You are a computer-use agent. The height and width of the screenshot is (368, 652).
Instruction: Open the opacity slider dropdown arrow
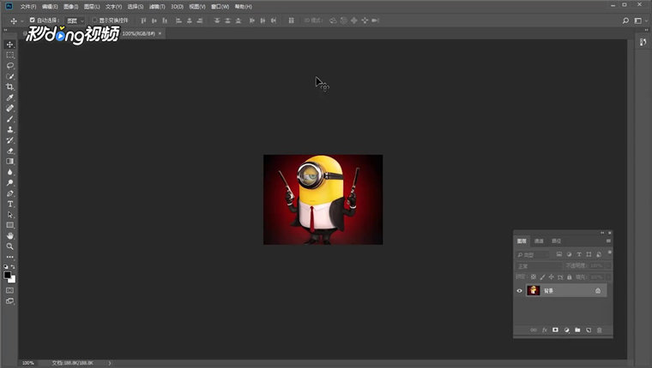(x=608, y=266)
